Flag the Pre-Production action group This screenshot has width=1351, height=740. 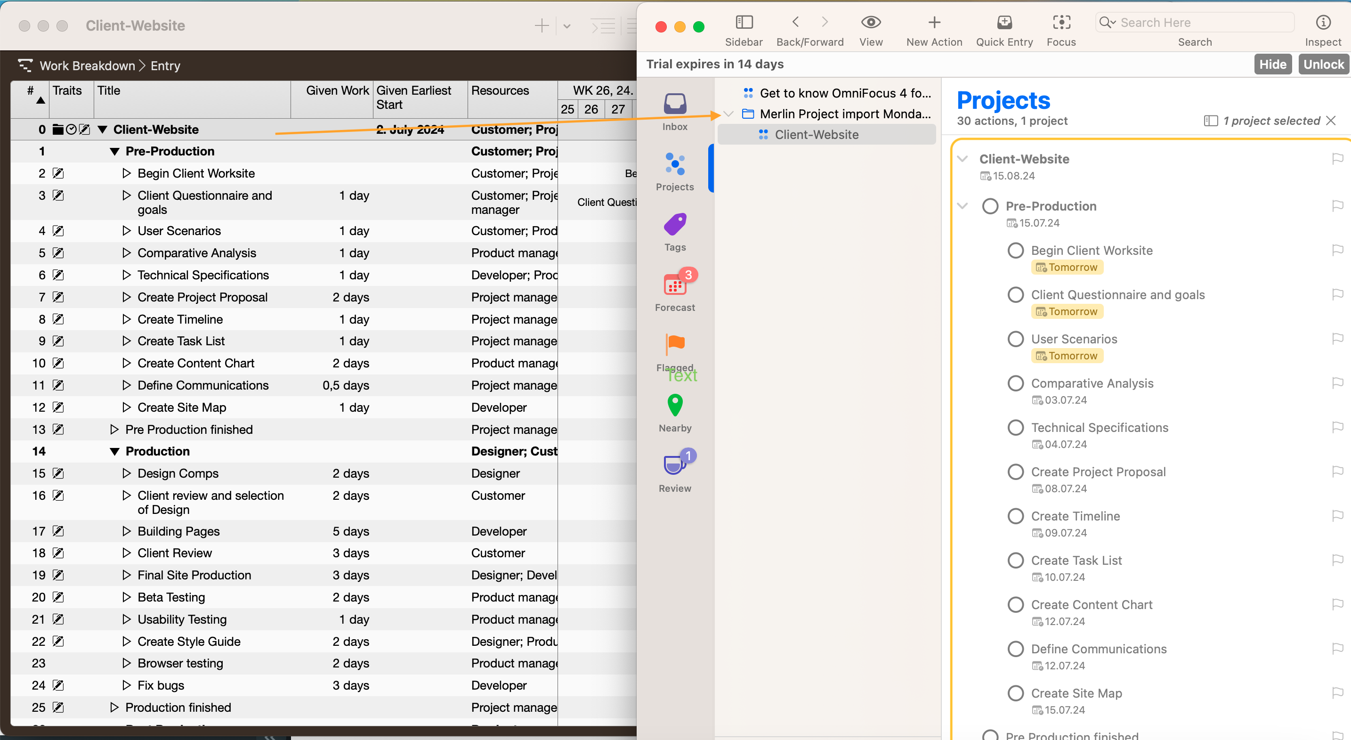[1337, 205]
